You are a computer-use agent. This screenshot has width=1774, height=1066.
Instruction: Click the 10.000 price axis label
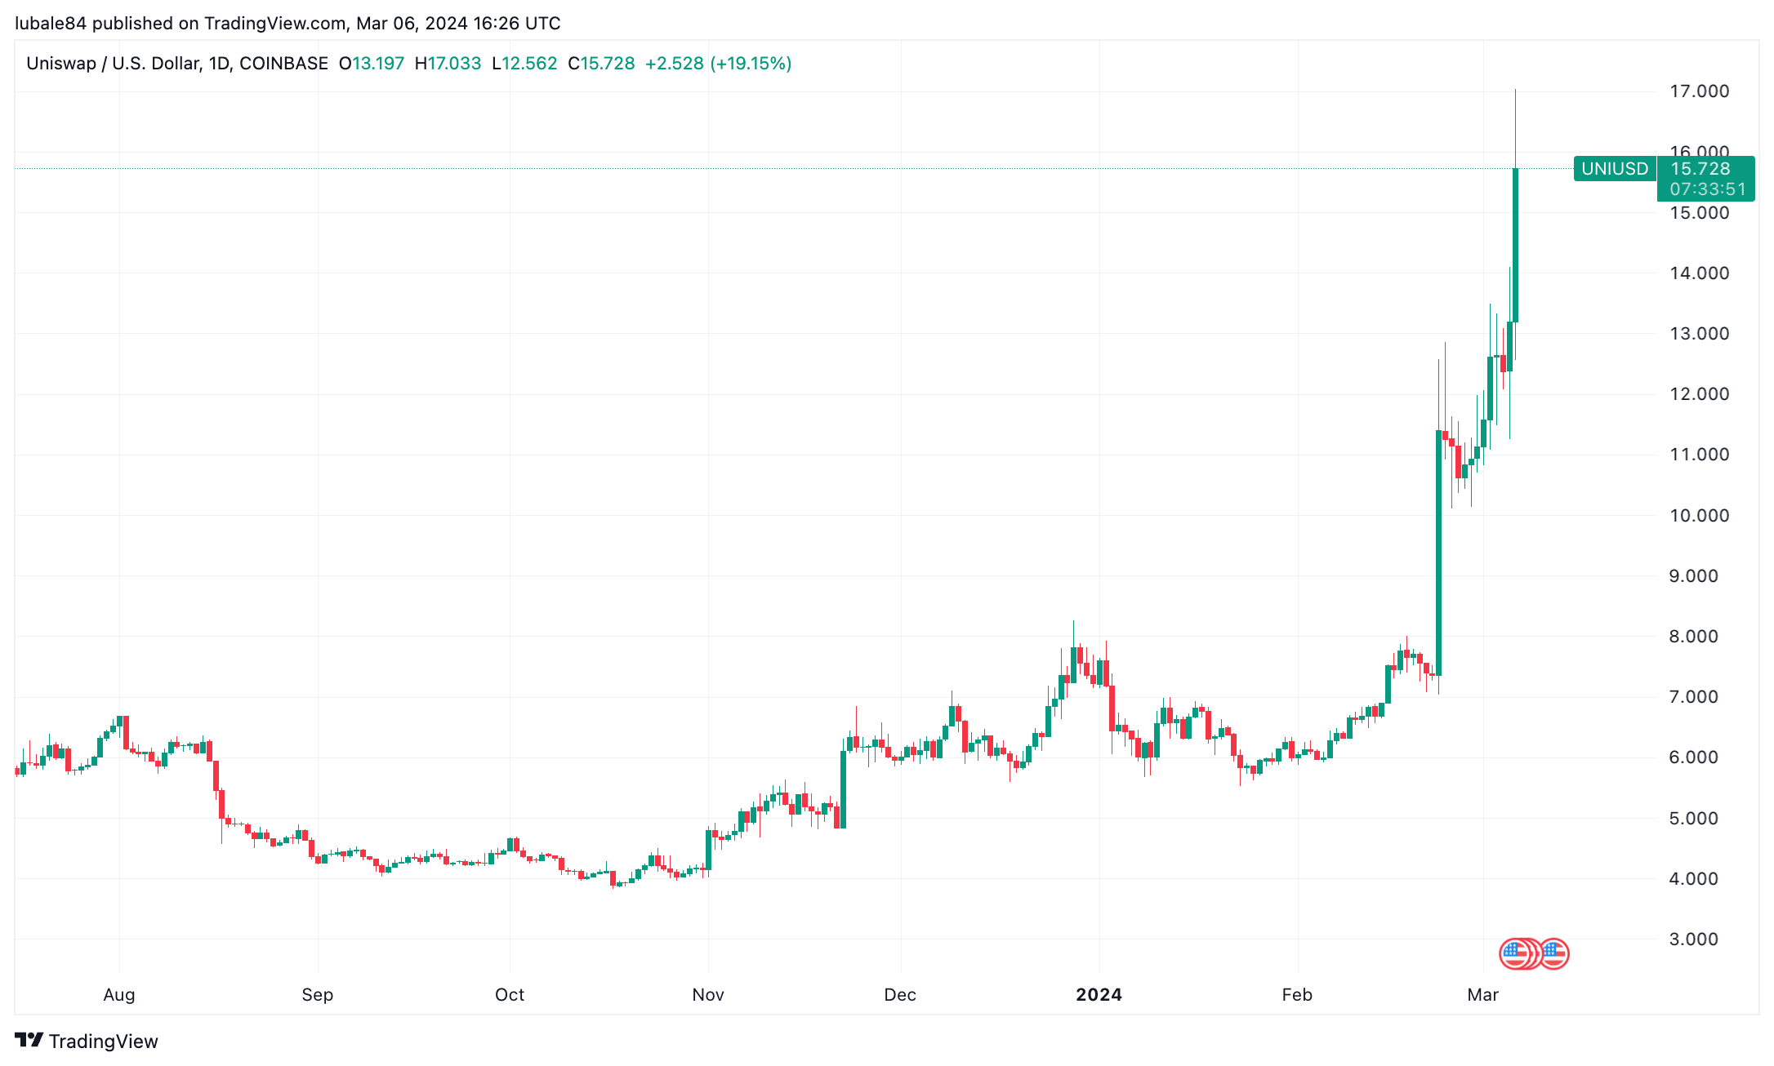[1699, 515]
